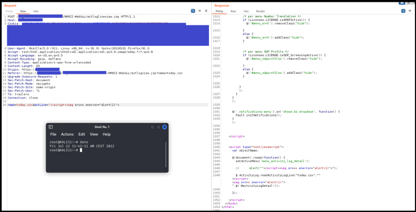416x212 pixels.
Task: Open the Actions menu in terminal
Action: 67,134
